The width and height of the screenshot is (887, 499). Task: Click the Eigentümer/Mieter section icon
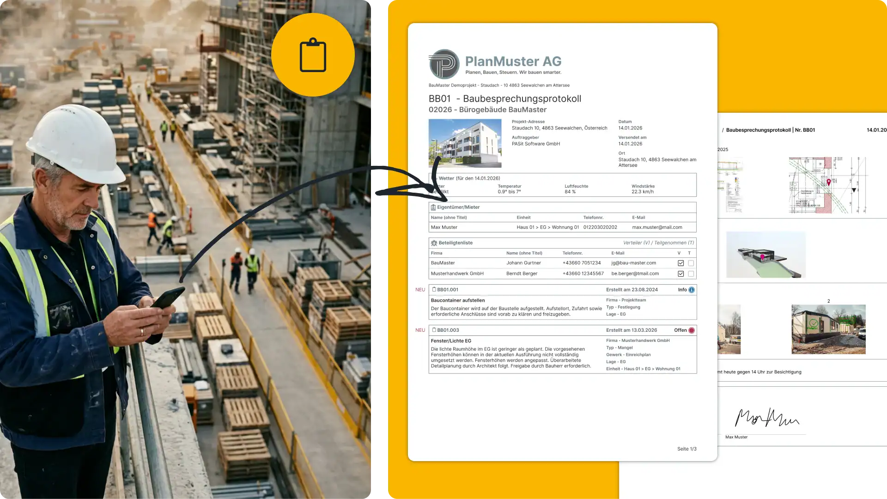tap(433, 207)
